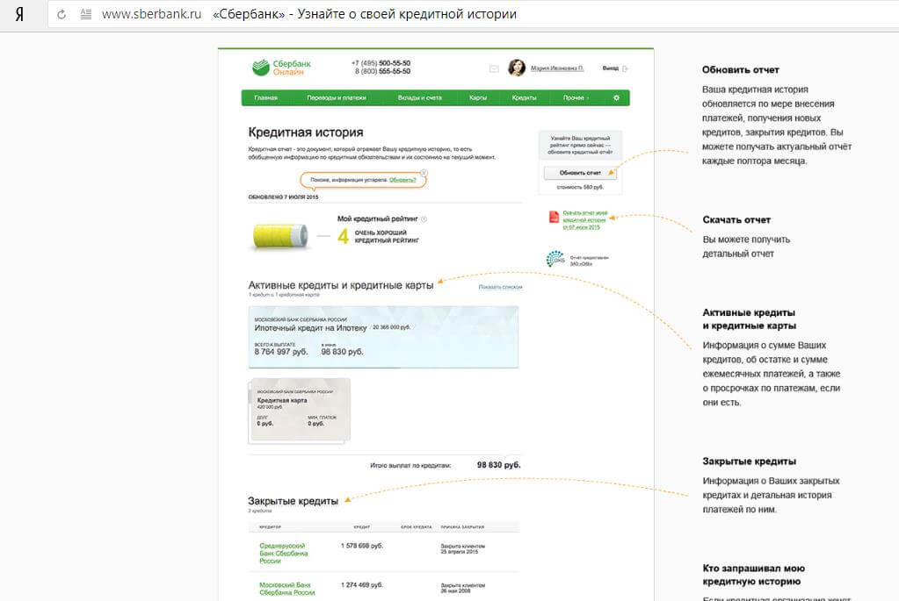The image size is (899, 601).
Task: Click the ОКБ credit bureau logo
Action: tap(555, 259)
